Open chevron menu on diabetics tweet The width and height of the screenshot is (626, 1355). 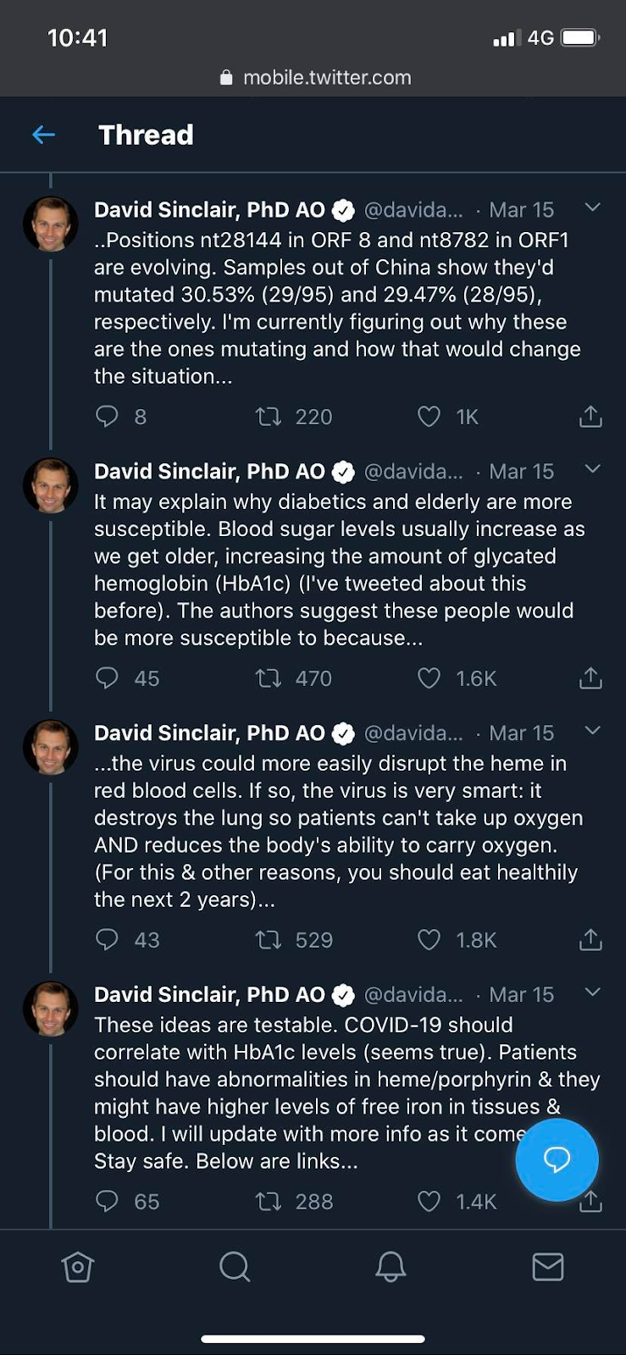coord(593,469)
